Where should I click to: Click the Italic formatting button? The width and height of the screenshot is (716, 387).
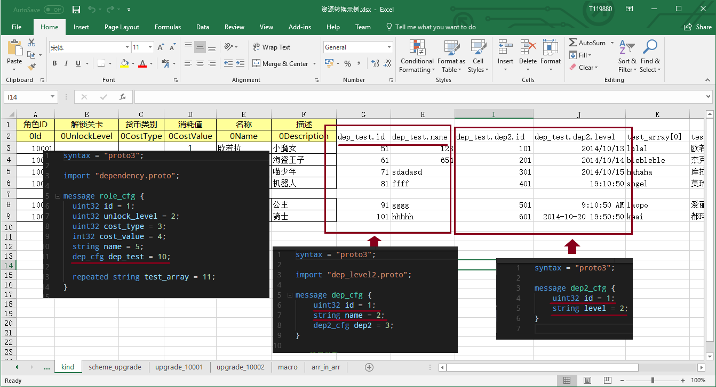66,63
